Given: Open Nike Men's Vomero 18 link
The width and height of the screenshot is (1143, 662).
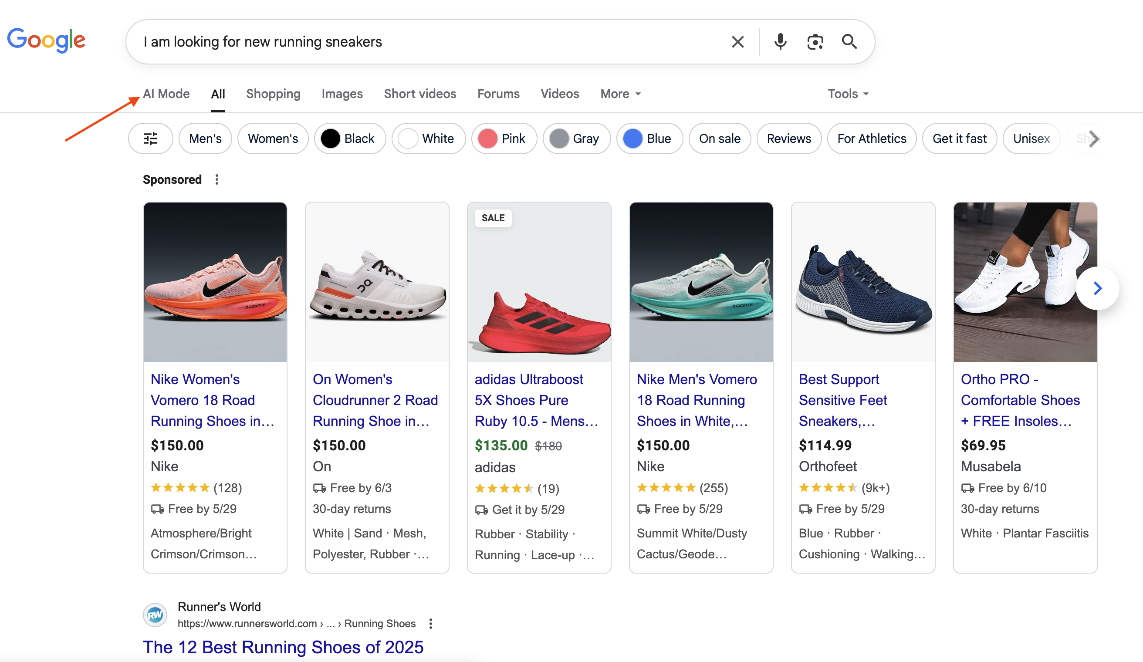Looking at the screenshot, I should (697, 400).
